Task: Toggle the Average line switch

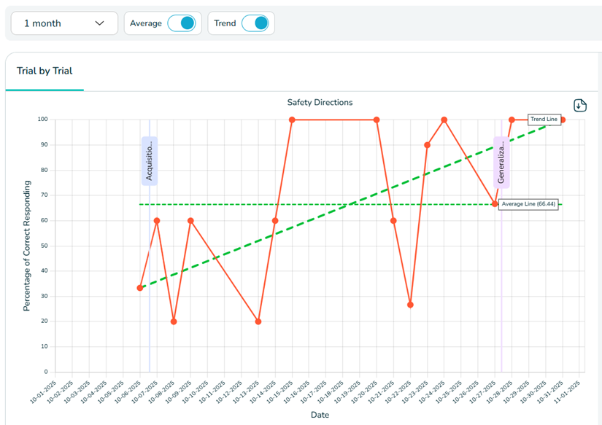Action: click(181, 23)
